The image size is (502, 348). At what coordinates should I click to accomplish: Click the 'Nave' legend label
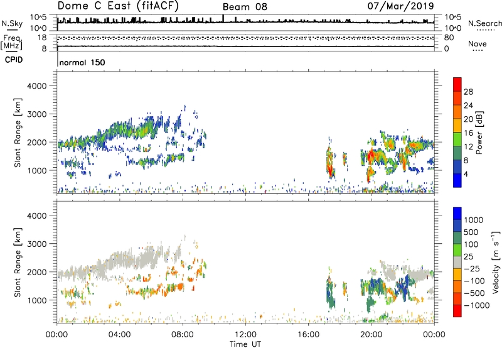478,43
